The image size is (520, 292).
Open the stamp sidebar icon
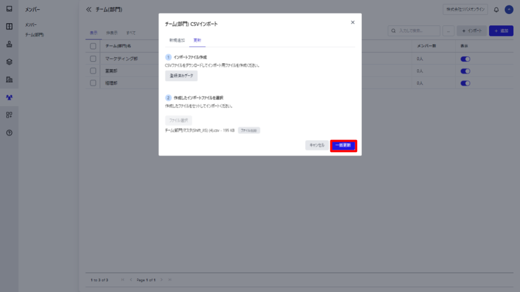click(9, 44)
